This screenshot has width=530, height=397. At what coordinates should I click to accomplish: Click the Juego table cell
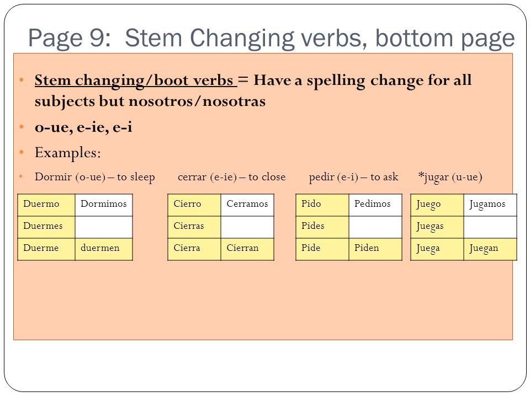pos(437,205)
